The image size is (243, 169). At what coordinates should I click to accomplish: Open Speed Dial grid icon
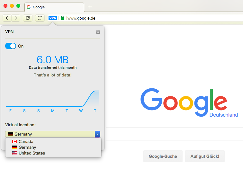[x=40, y=18]
